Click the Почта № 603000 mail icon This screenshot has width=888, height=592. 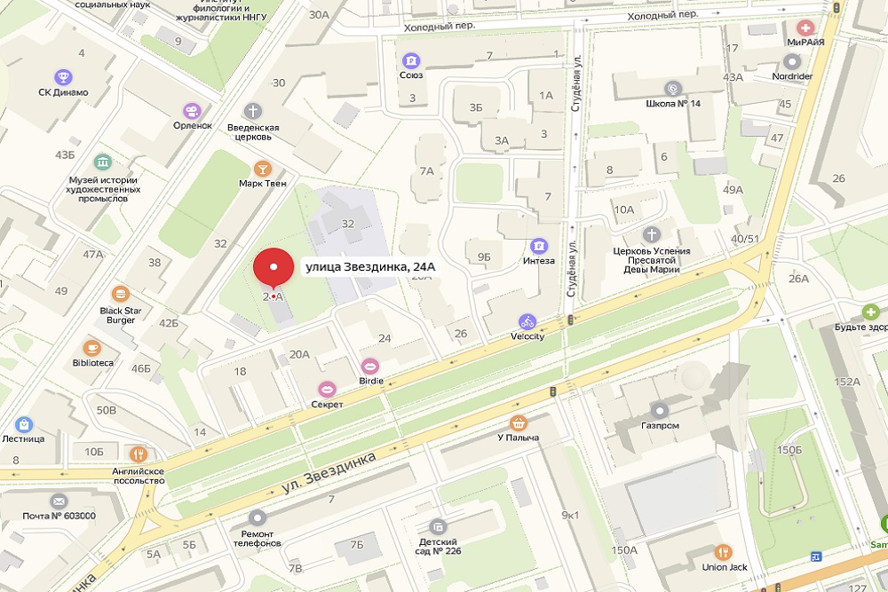[x=59, y=501]
